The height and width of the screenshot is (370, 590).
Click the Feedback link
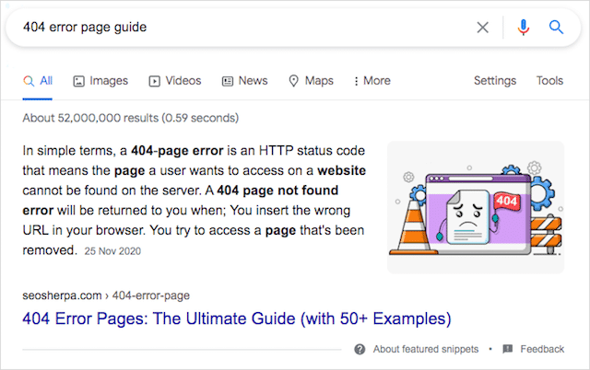[x=542, y=350]
